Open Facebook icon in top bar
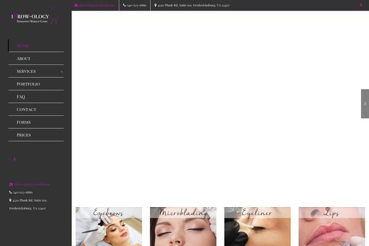369x246 pixels. (x=361, y=5)
